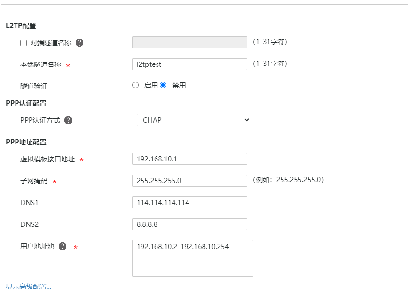Click help icon beside PPP认证方式

click(68, 120)
